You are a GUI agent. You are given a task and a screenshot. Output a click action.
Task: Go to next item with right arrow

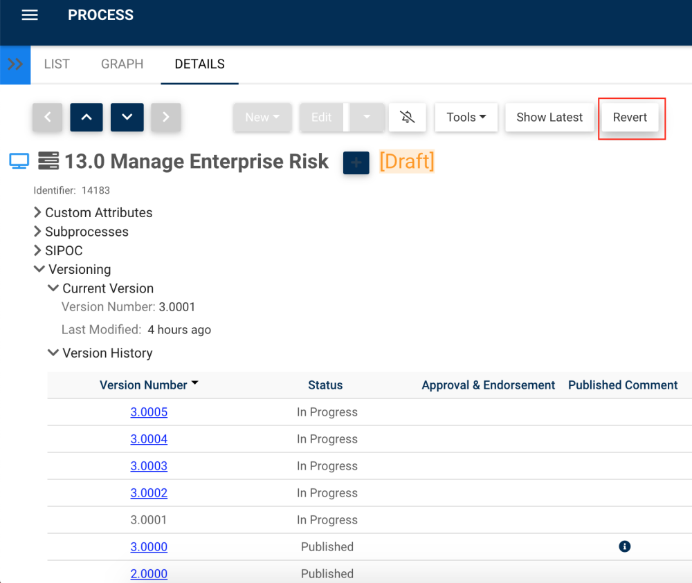pos(166,118)
